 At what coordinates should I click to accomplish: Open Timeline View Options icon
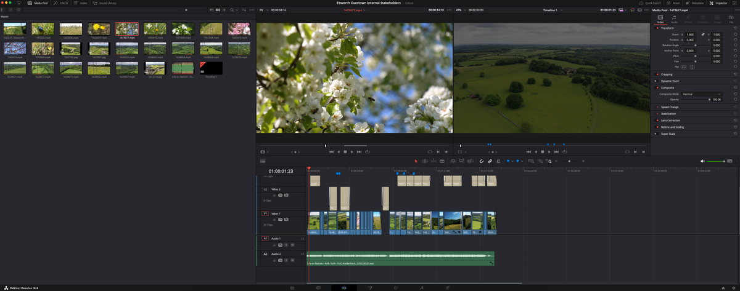(263, 161)
